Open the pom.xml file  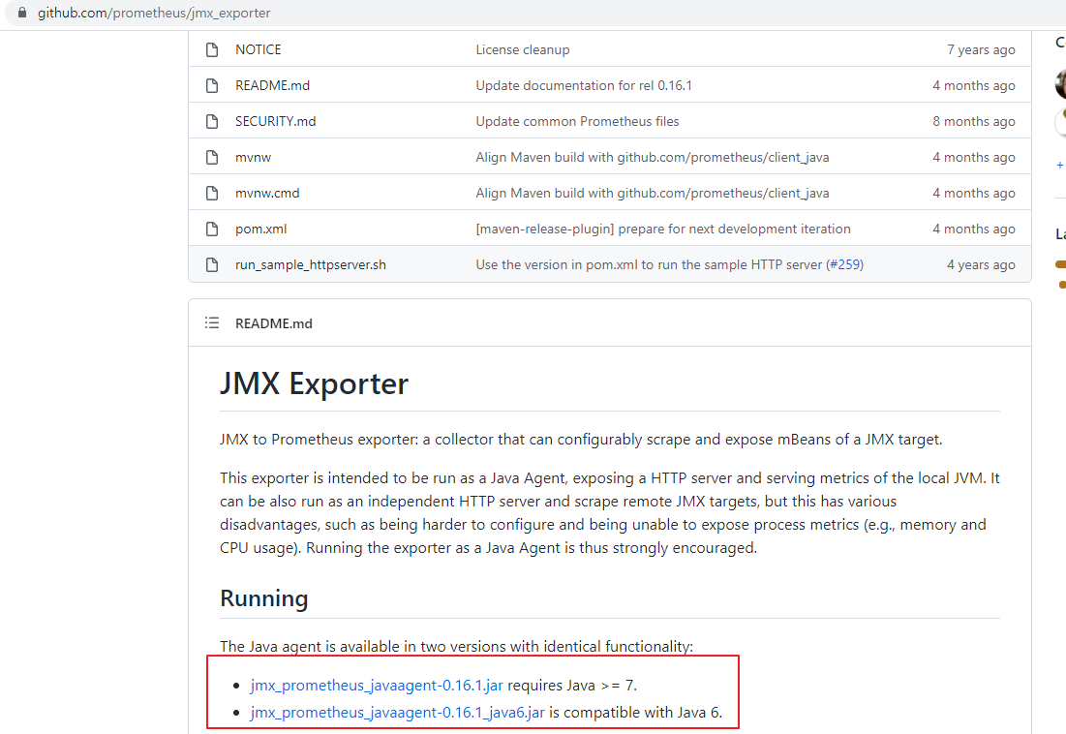click(x=261, y=229)
